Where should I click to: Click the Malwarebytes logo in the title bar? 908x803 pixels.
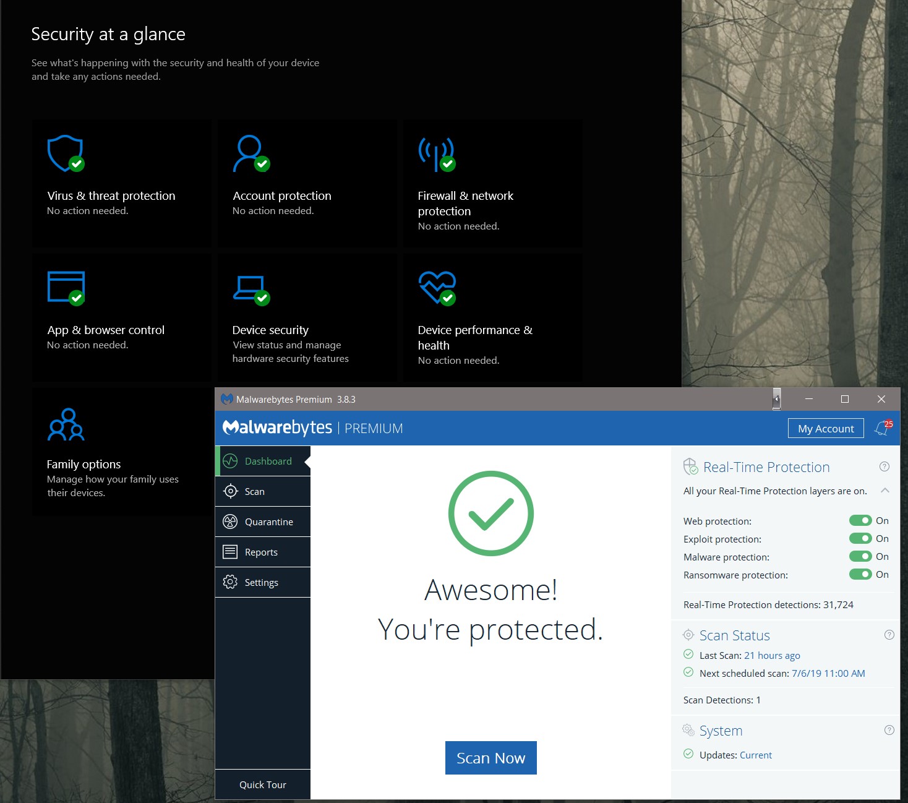(227, 399)
